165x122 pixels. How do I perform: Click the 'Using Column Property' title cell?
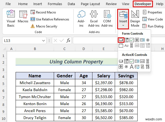[66, 62]
